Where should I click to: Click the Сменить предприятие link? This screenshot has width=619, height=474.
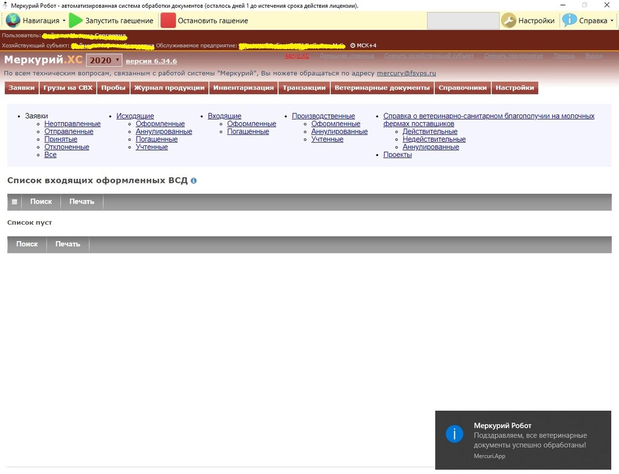pyautogui.click(x=514, y=56)
